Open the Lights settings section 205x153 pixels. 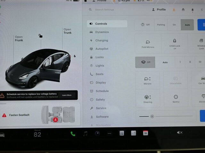tap(97, 66)
